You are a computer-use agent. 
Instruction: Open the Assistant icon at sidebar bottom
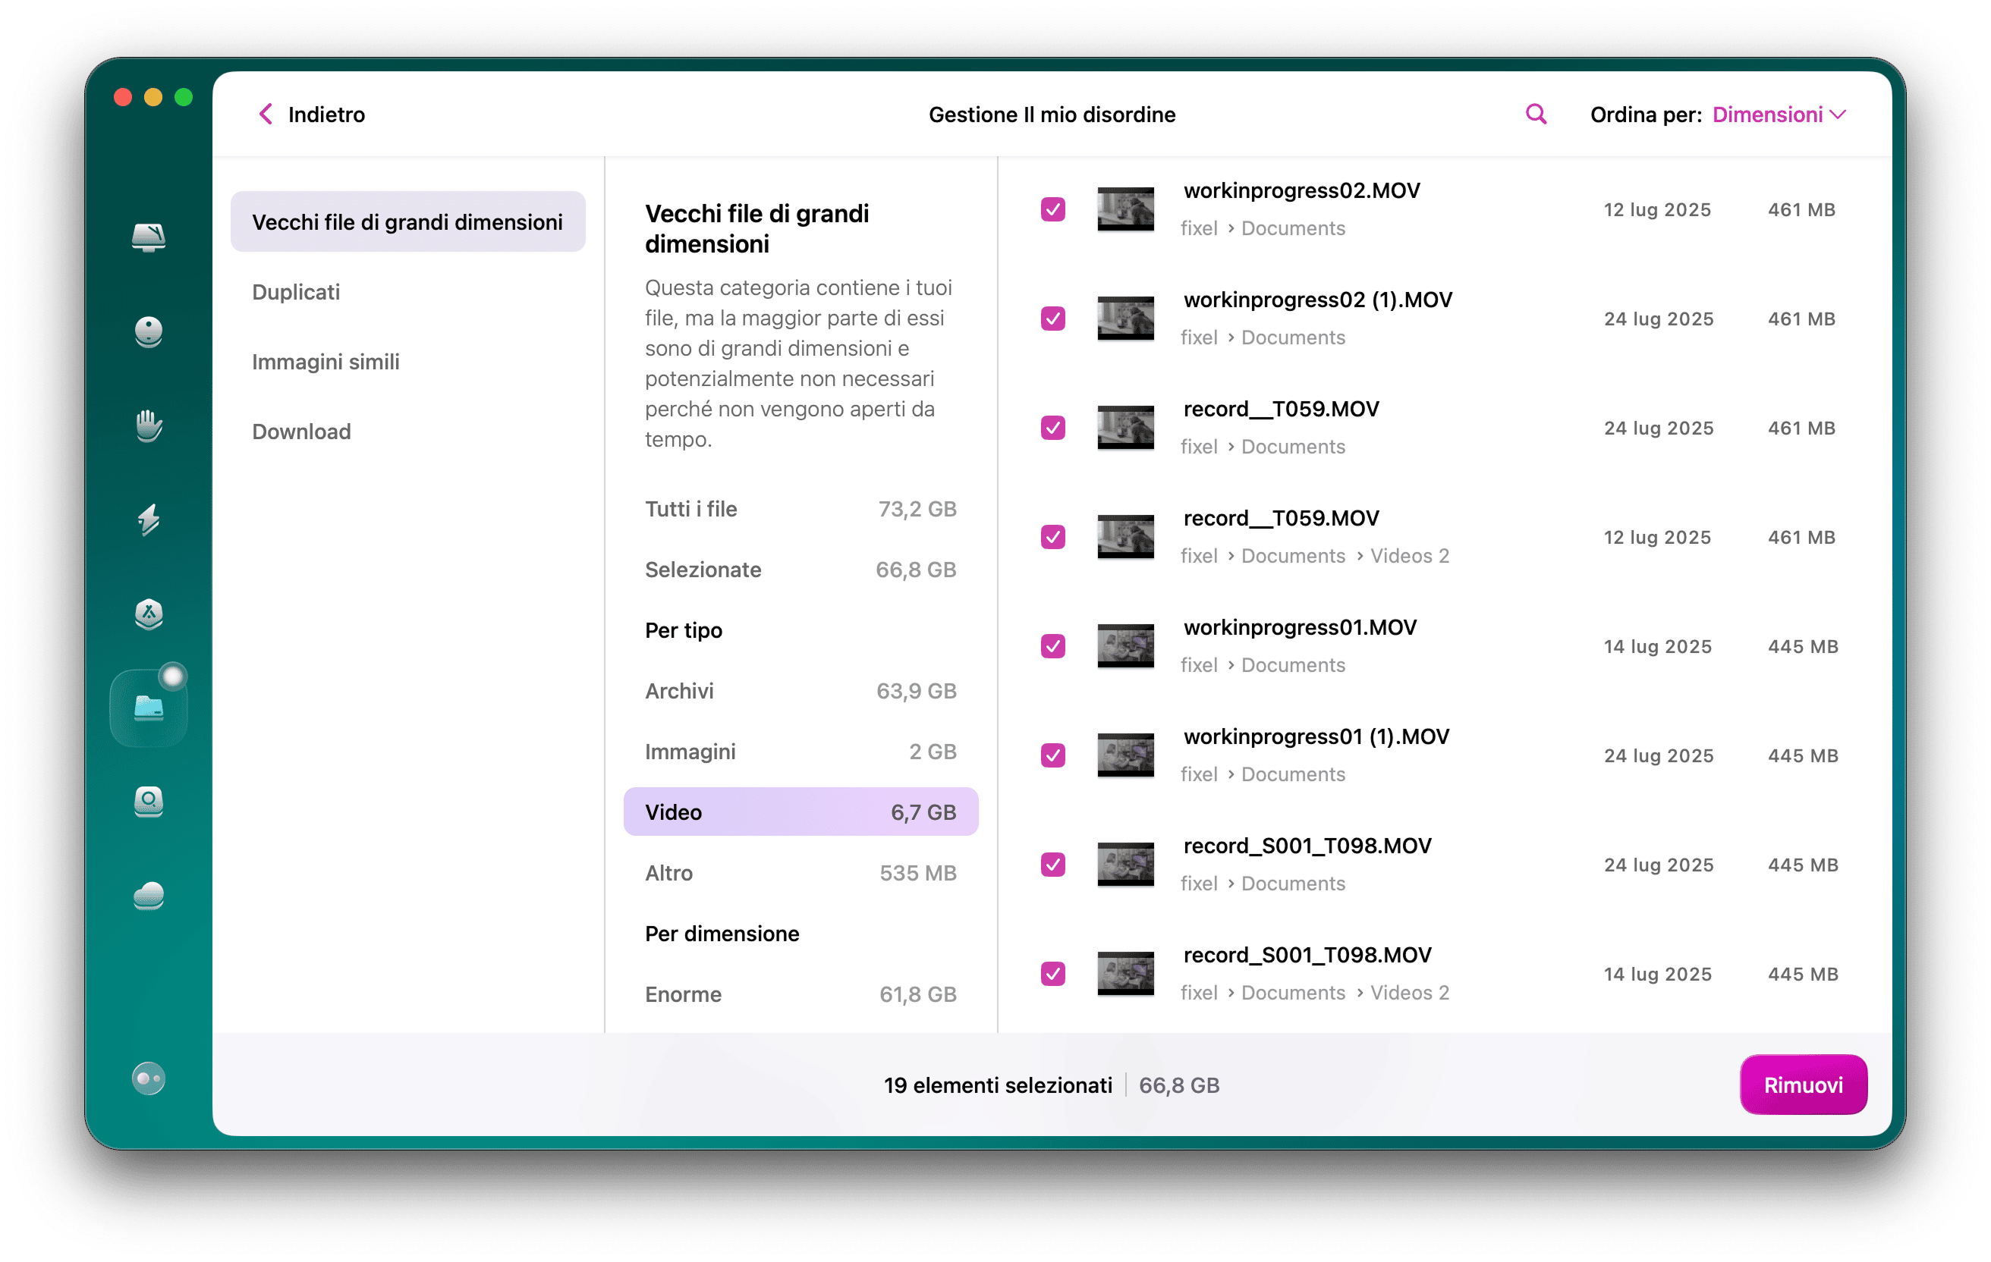pos(149,1078)
